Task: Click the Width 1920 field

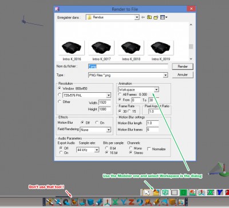Action: tap(105, 103)
